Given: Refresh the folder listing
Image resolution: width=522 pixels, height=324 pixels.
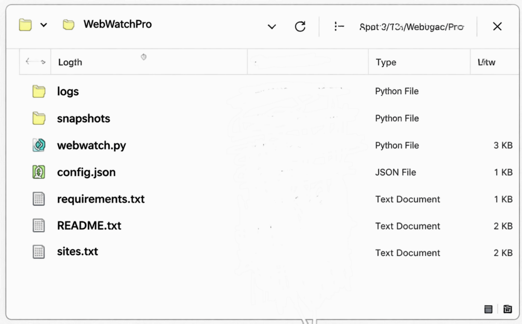Looking at the screenshot, I should pyautogui.click(x=300, y=26).
